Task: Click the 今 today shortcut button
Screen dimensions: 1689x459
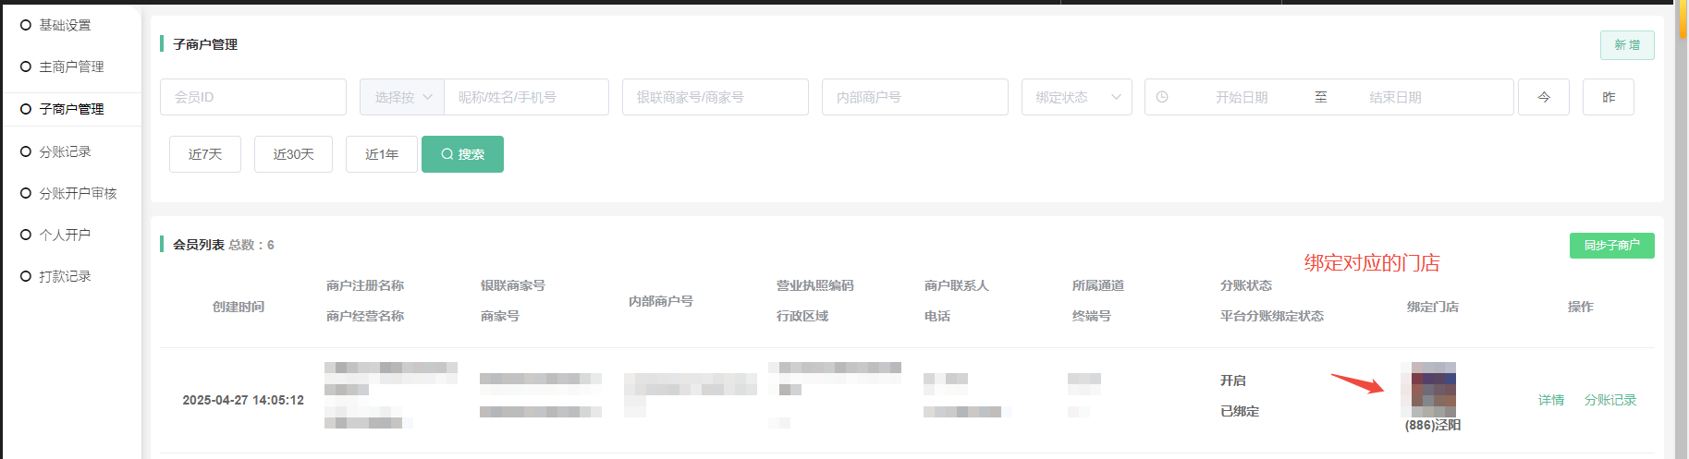Action: tap(1543, 97)
